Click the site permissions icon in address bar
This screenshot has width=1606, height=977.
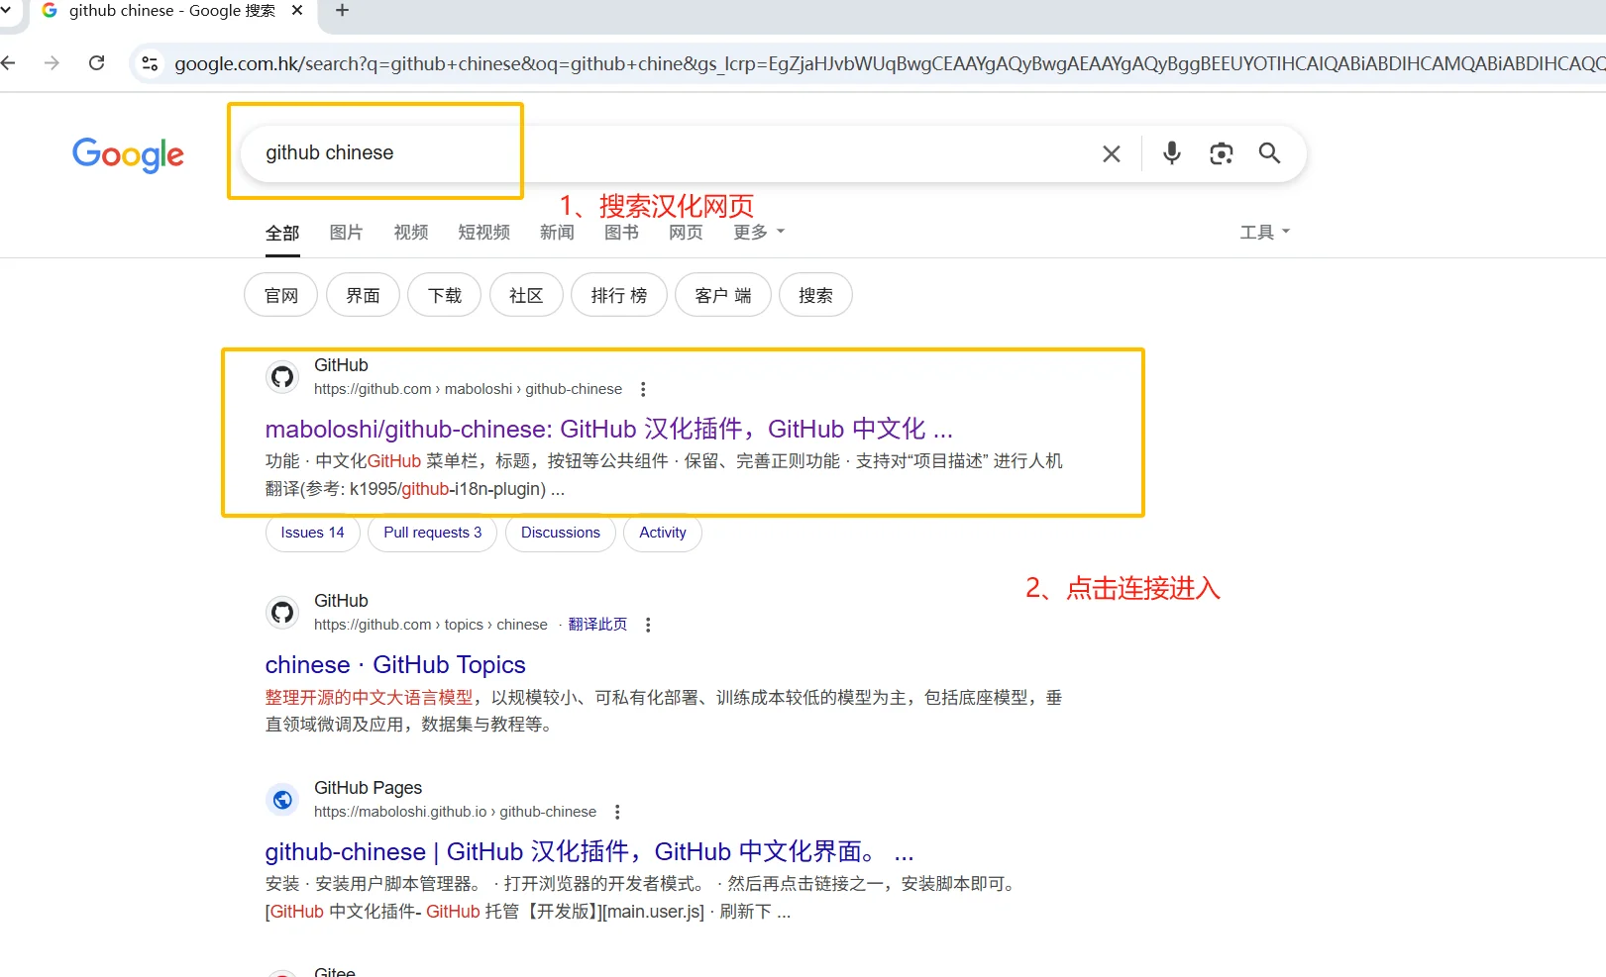[149, 62]
